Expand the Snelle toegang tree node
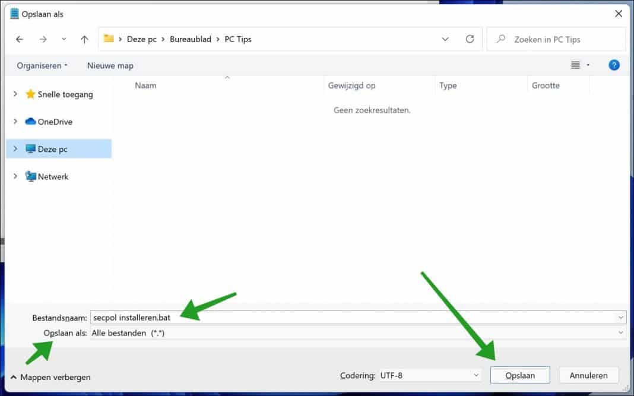Image resolution: width=634 pixels, height=396 pixels. [14, 94]
